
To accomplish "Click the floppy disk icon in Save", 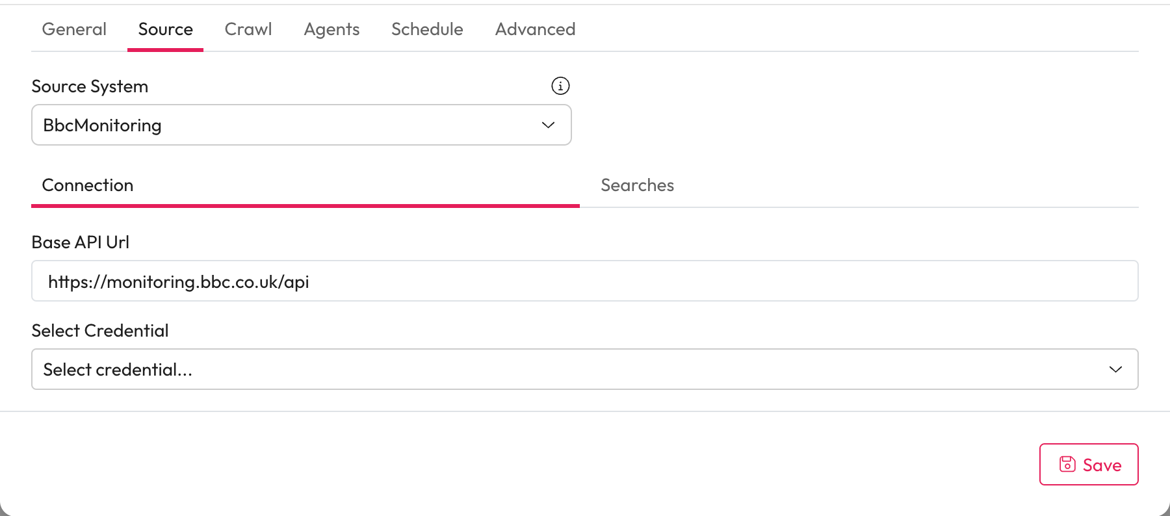I will (x=1067, y=464).
